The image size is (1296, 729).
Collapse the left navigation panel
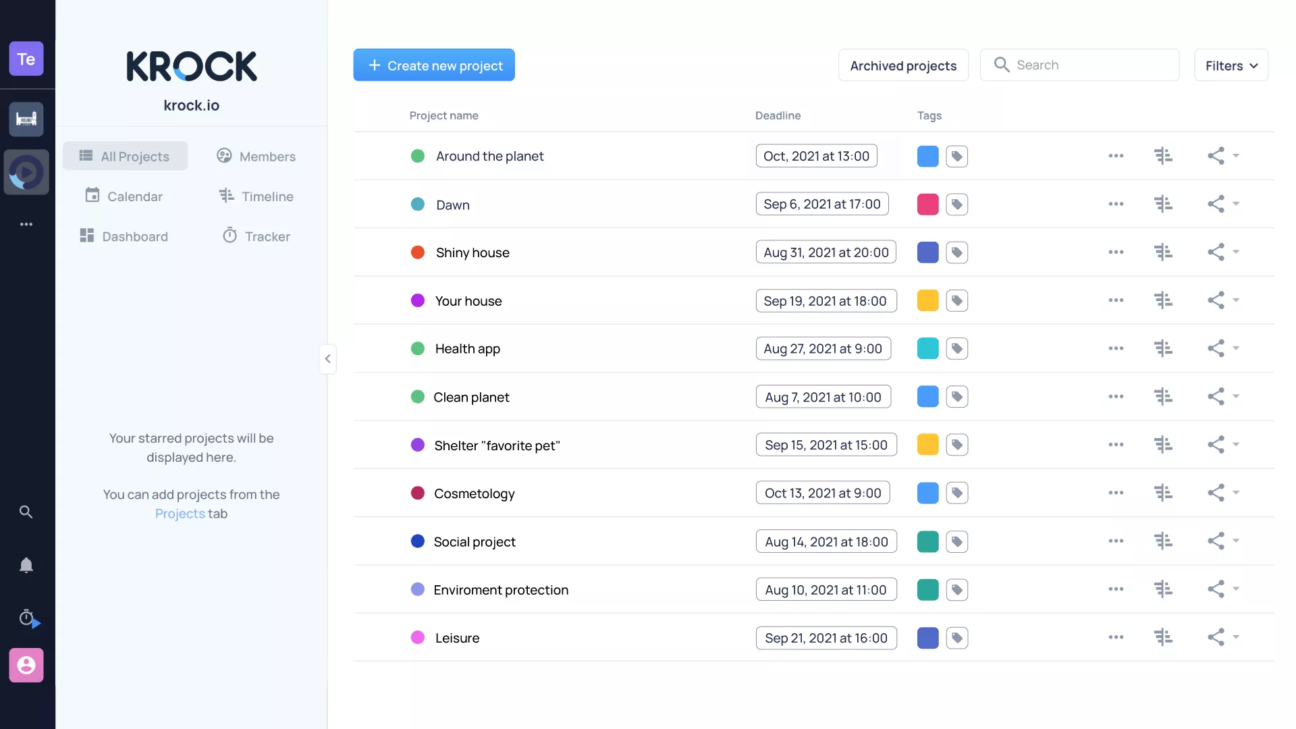pos(327,358)
